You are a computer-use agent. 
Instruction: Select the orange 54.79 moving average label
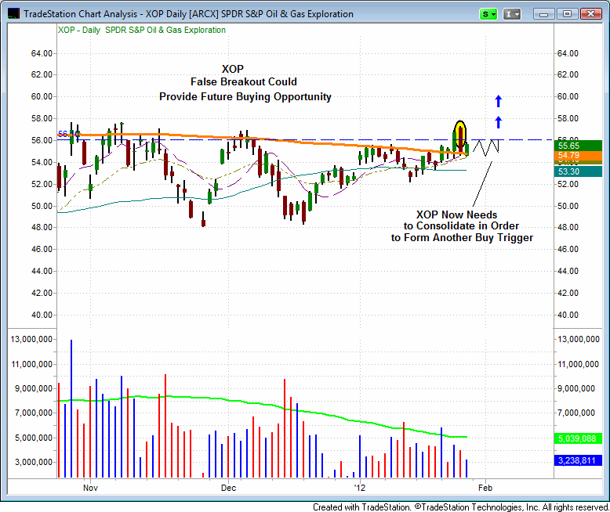[x=578, y=155]
